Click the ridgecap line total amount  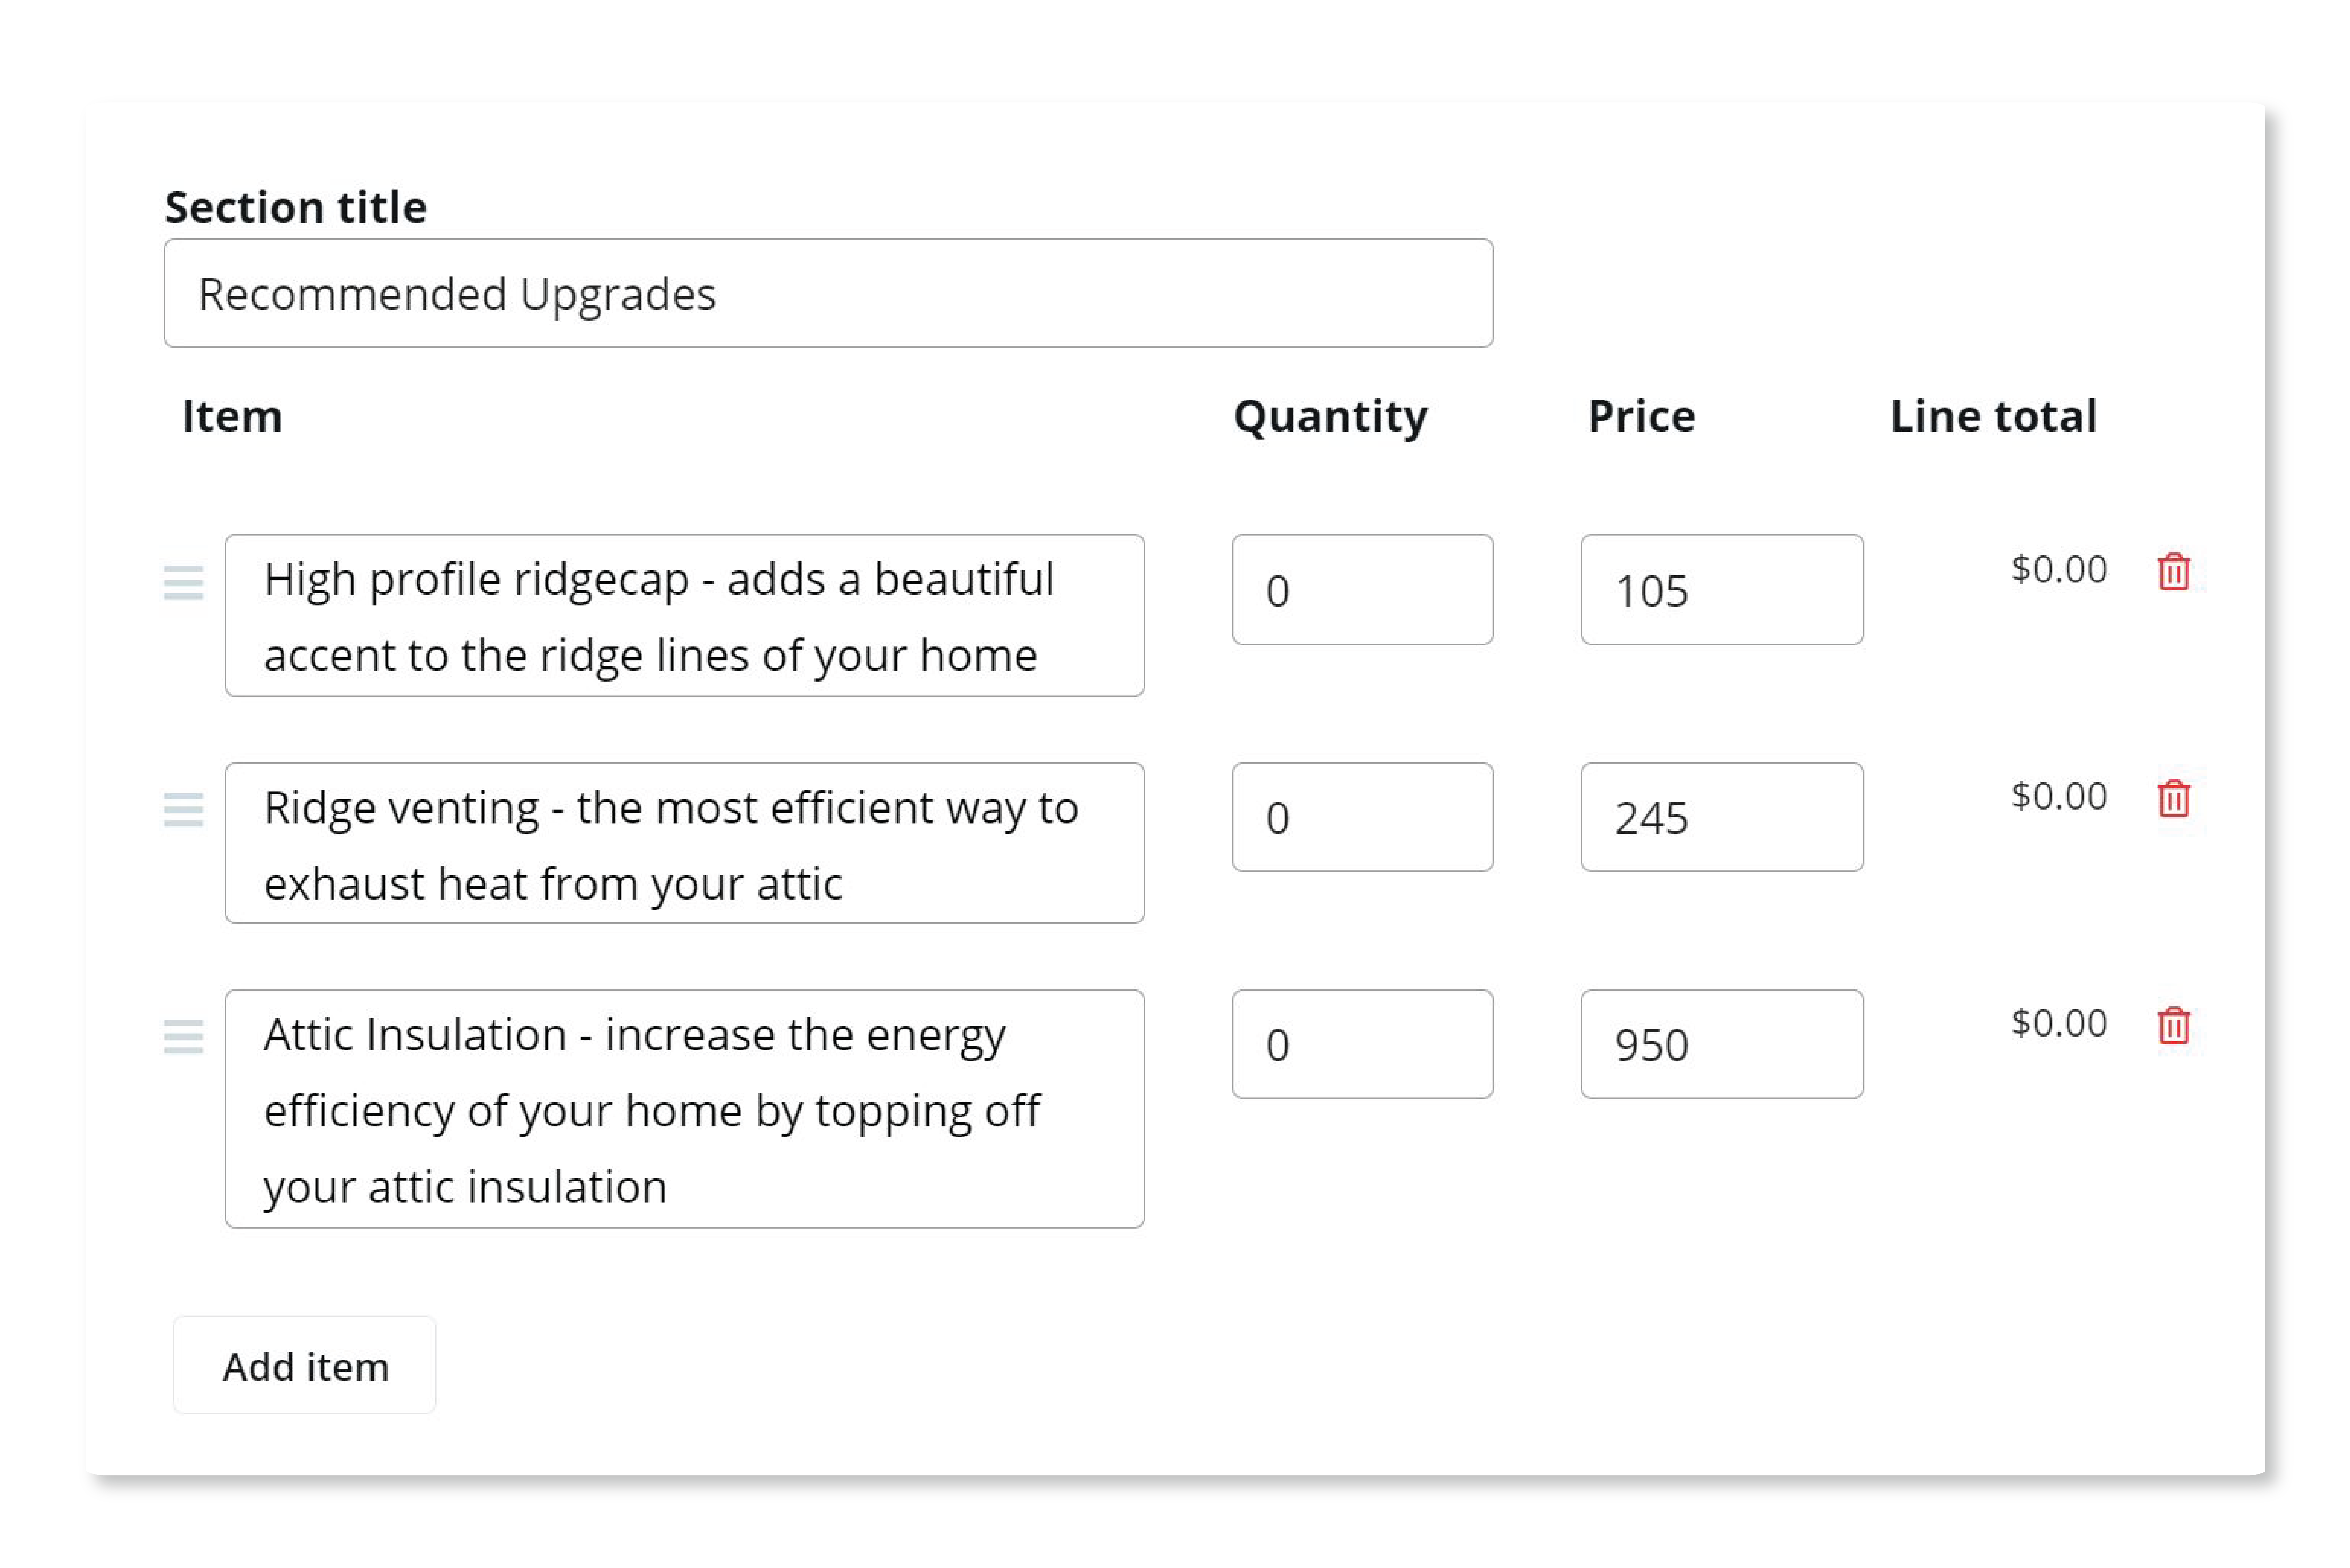[2059, 569]
